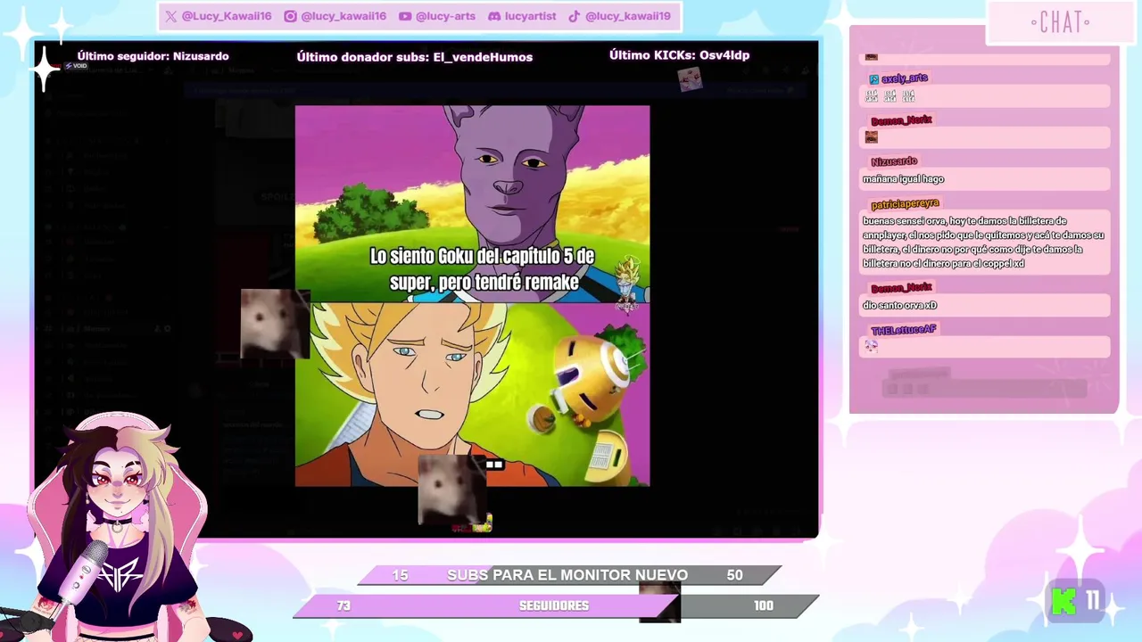Click the hamster image left of the meme
1142x642 pixels.
pyautogui.click(x=275, y=324)
